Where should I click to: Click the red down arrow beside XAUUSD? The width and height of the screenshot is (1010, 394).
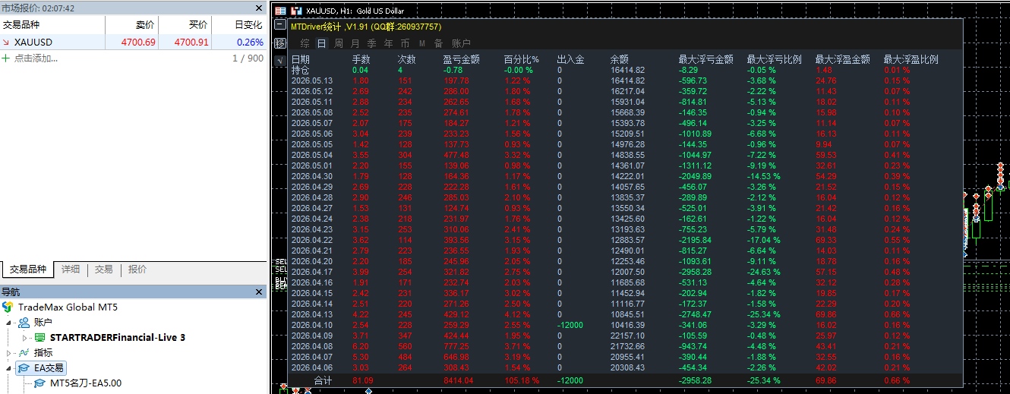pyautogui.click(x=7, y=43)
